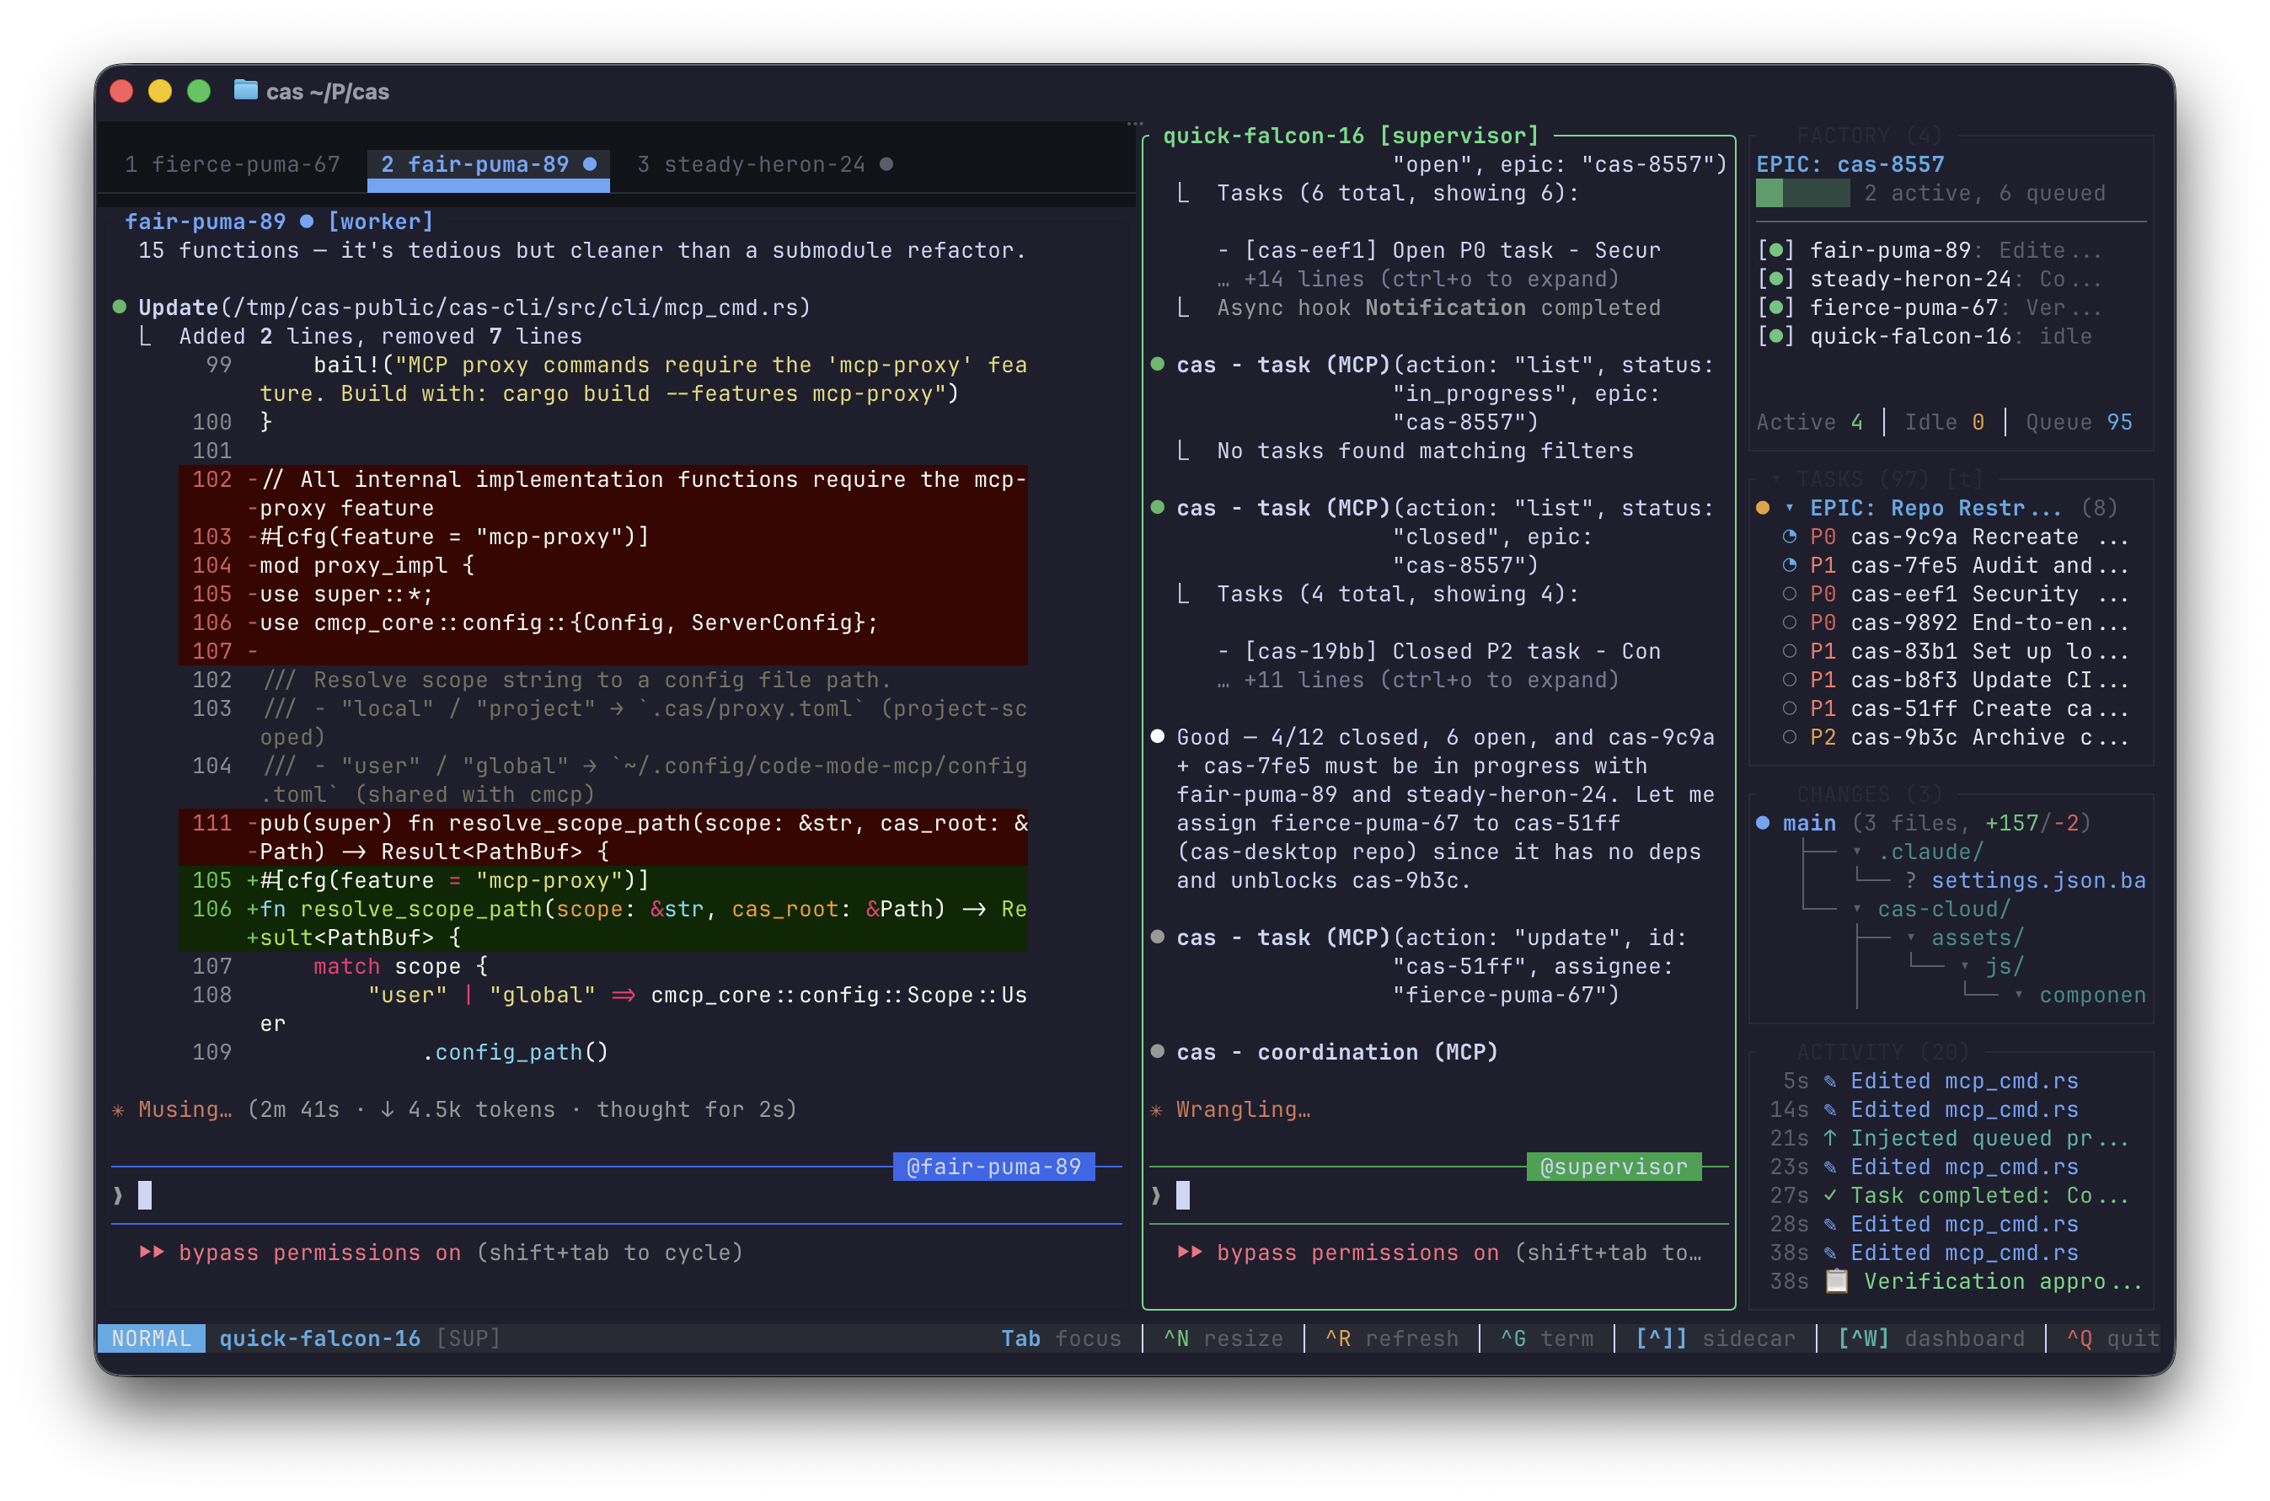
Task: Click the EPIC cas-8557 progress bar
Action: 1803,194
